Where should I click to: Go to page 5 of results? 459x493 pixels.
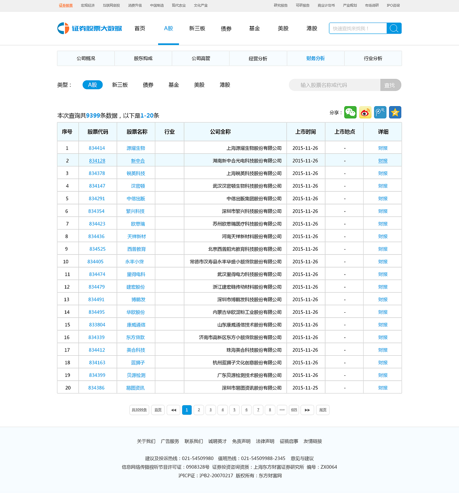click(x=235, y=410)
